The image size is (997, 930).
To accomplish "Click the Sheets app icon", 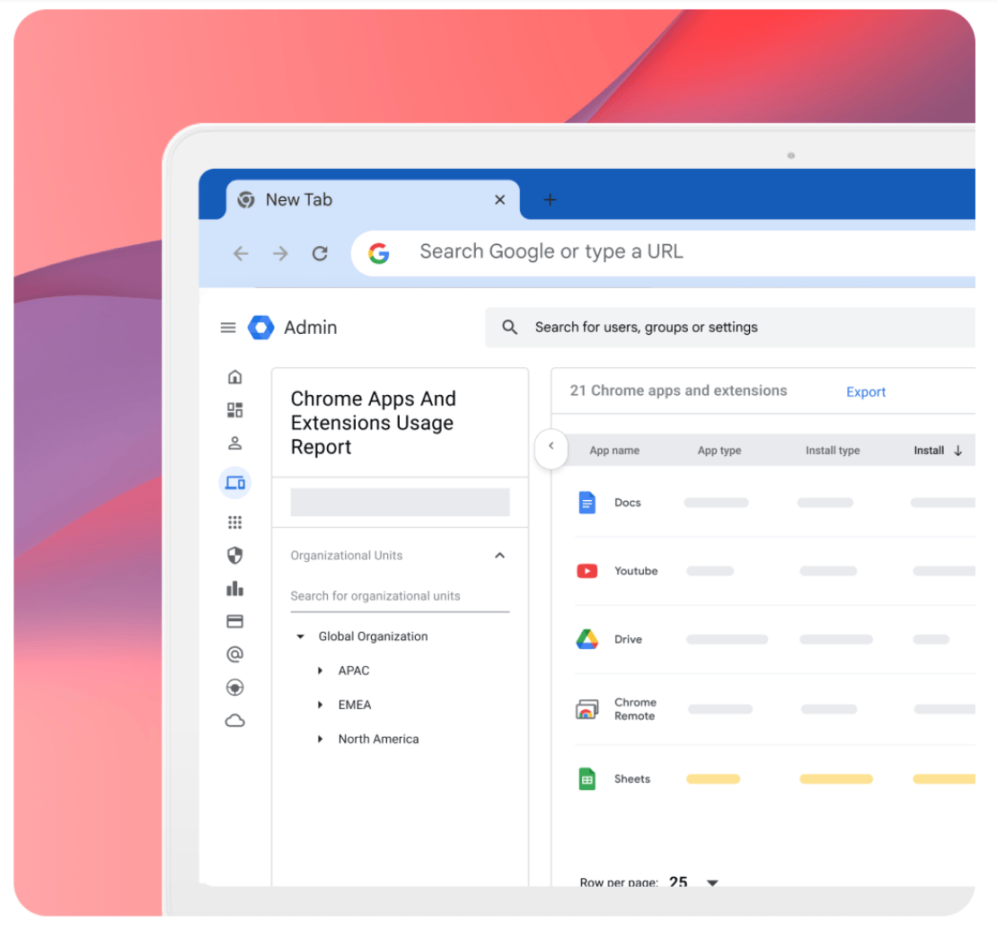I will (587, 778).
